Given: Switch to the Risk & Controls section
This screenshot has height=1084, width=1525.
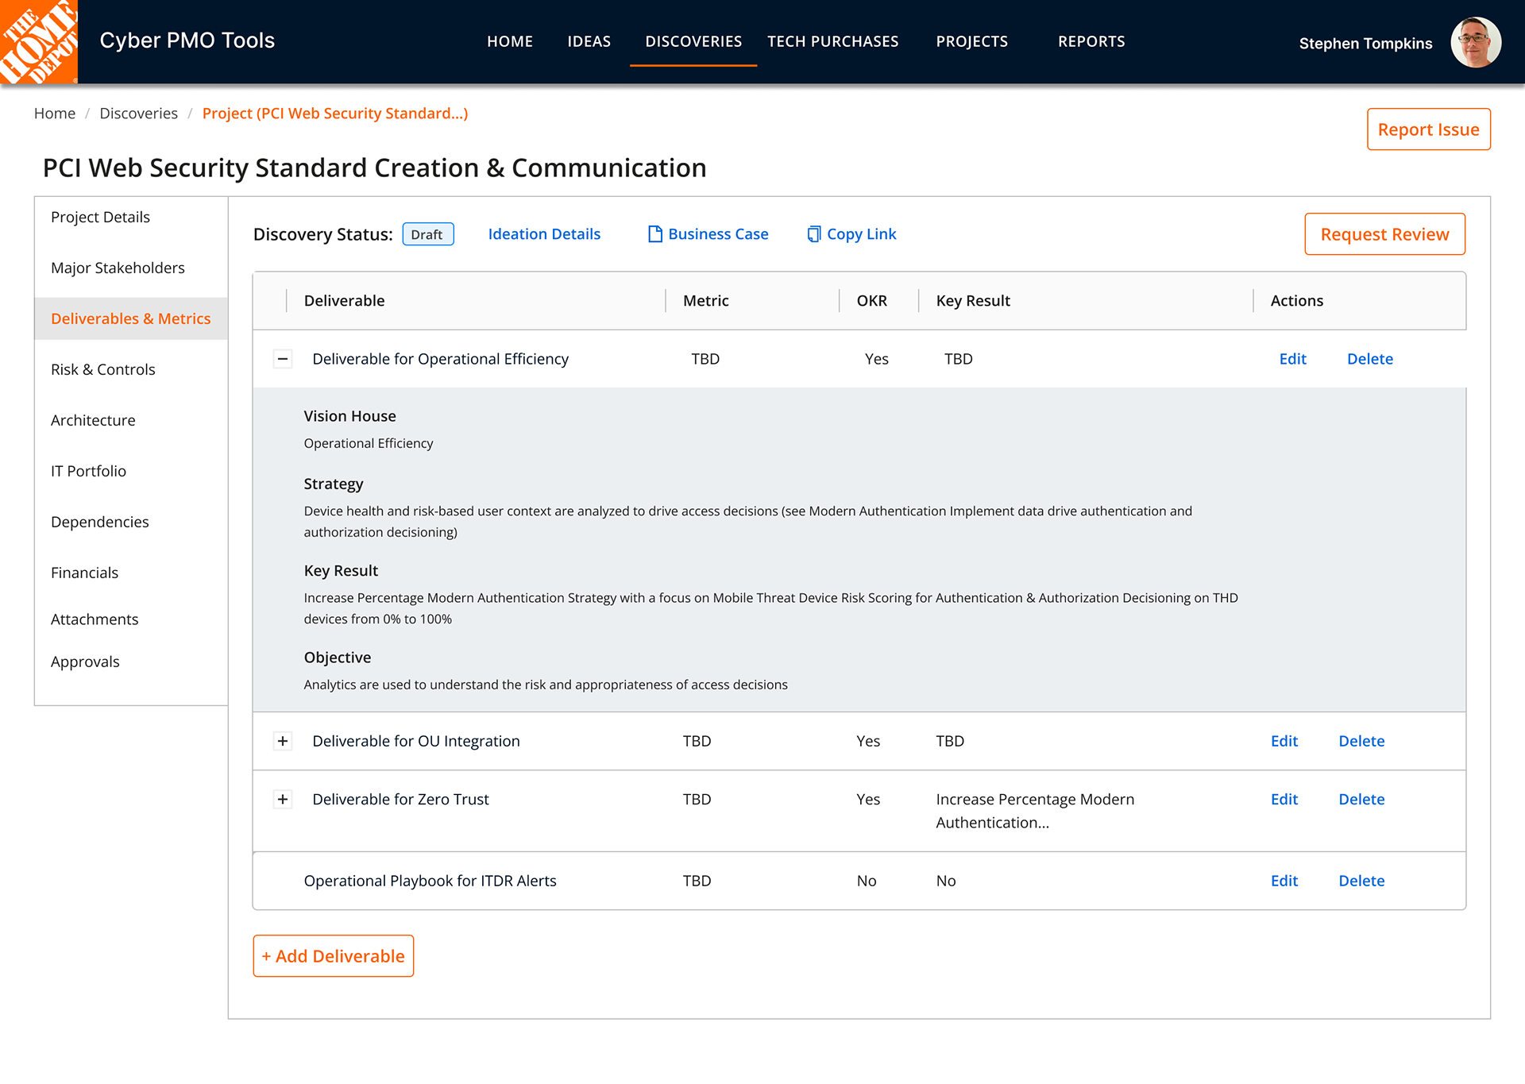Looking at the screenshot, I should point(103,369).
